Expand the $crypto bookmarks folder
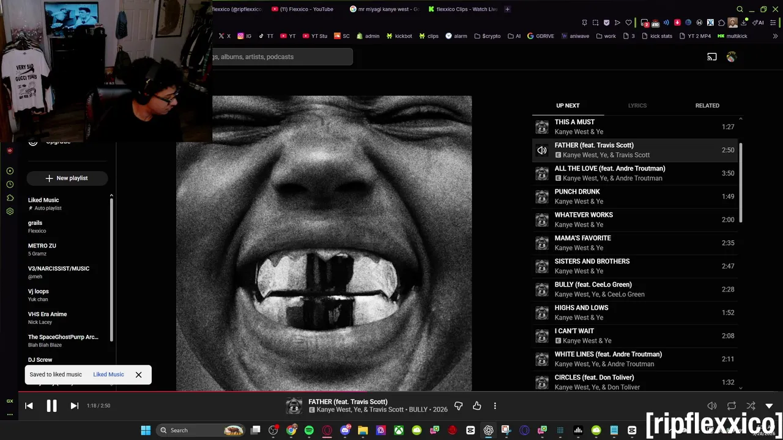The image size is (783, 440). pos(488,36)
